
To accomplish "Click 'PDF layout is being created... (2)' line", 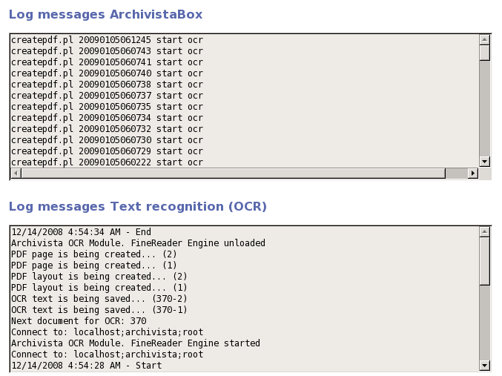I will click(x=99, y=277).
